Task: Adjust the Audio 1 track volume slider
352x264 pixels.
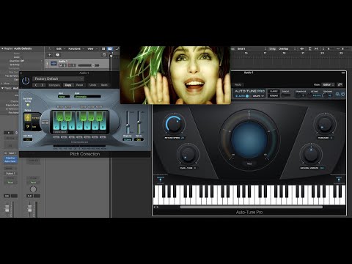Action: [x=89, y=65]
